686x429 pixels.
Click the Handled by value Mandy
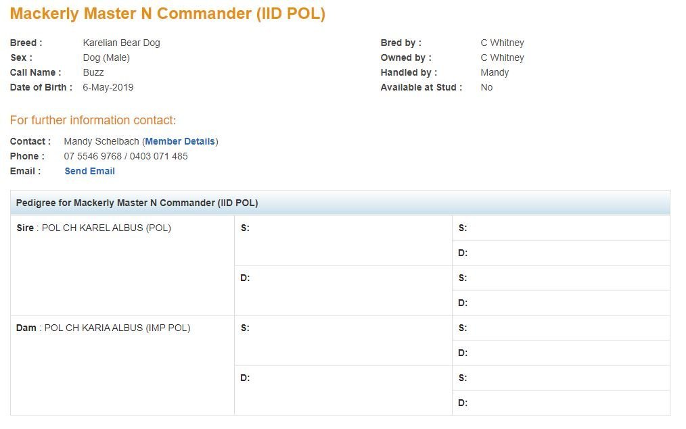495,72
